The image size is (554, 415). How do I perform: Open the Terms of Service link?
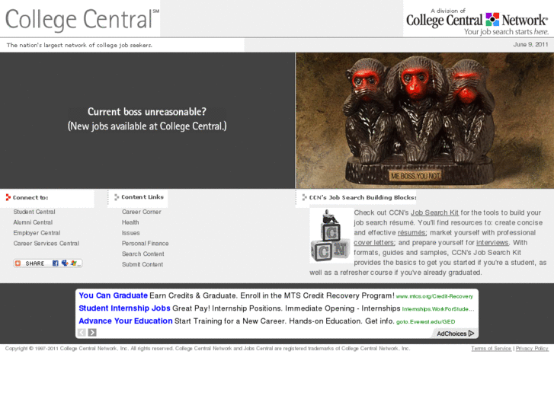(x=491, y=349)
